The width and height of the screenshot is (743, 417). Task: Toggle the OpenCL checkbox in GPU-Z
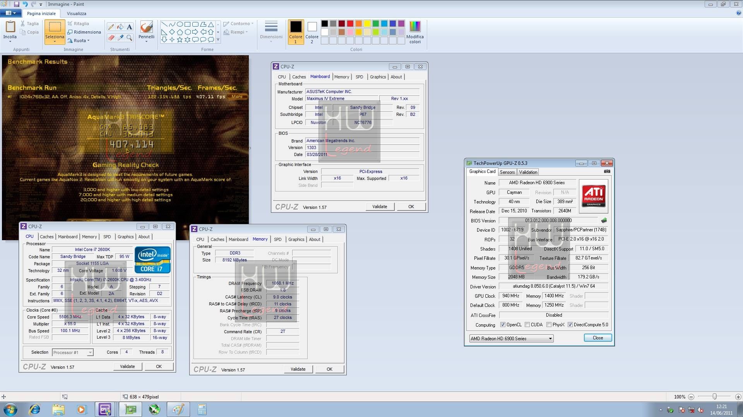coord(503,325)
